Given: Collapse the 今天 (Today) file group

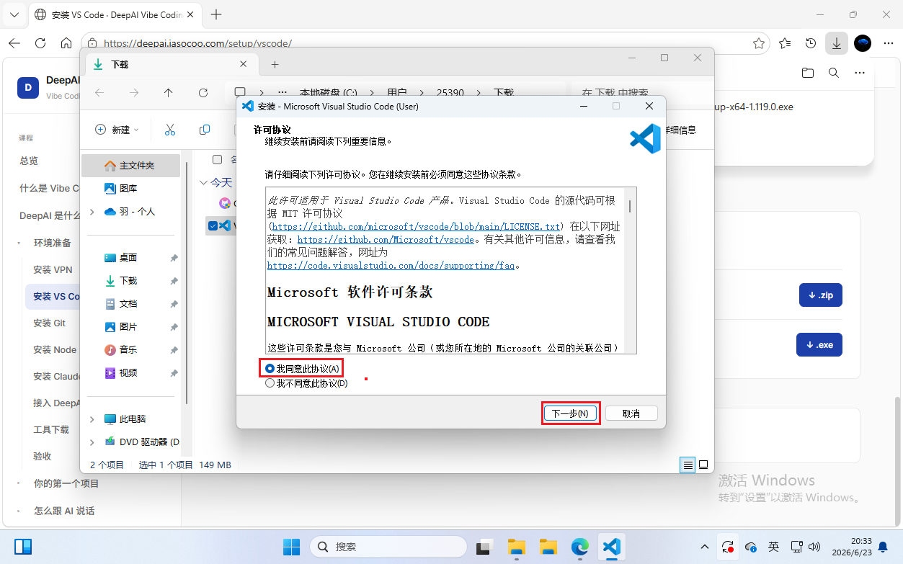Looking at the screenshot, I should (203, 183).
